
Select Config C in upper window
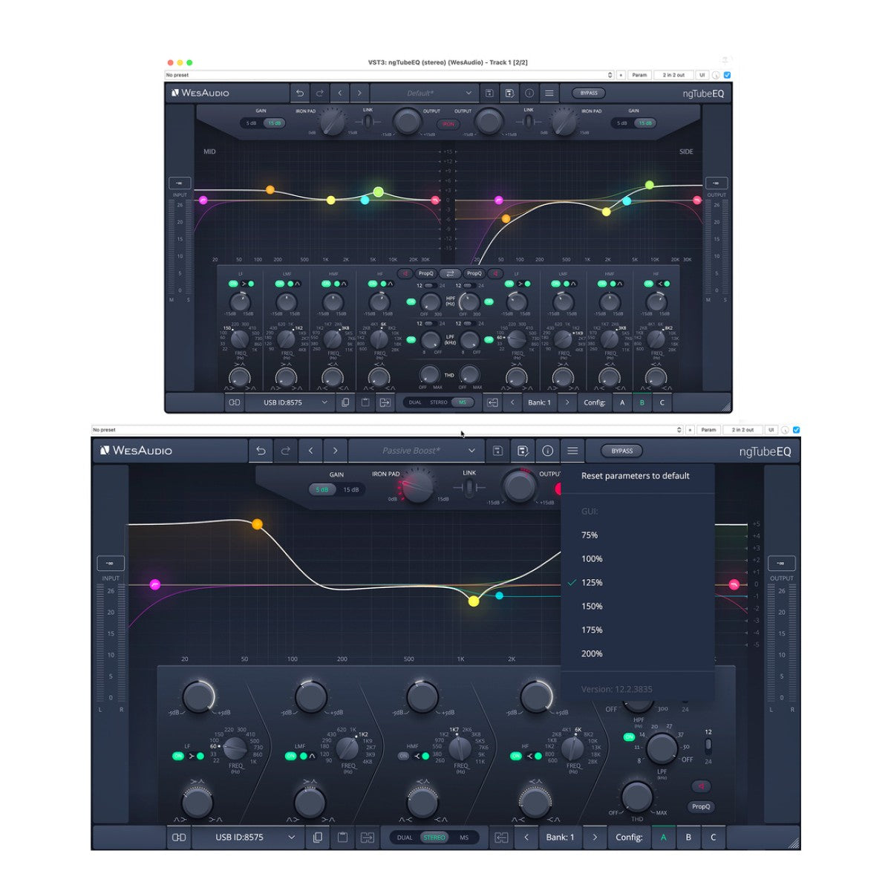tap(662, 402)
